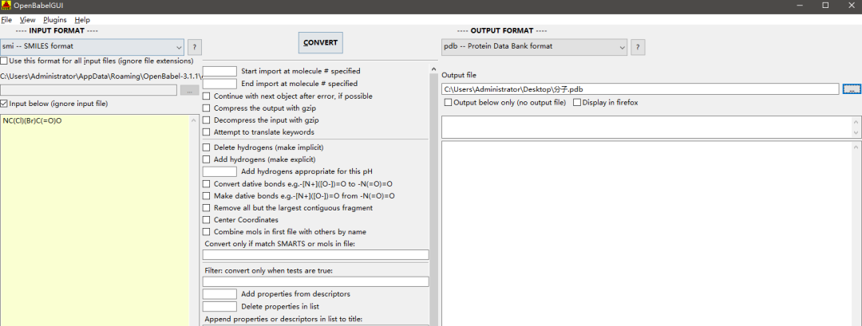Screen dimensions: 862x326
Task: Close the OpenBabelGUI window
Action: click(x=850, y=6)
